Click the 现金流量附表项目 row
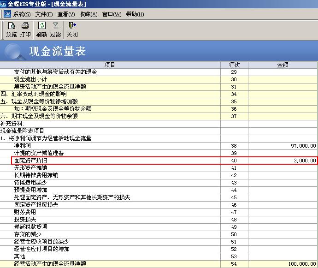318x268 pixels. pos(159,131)
